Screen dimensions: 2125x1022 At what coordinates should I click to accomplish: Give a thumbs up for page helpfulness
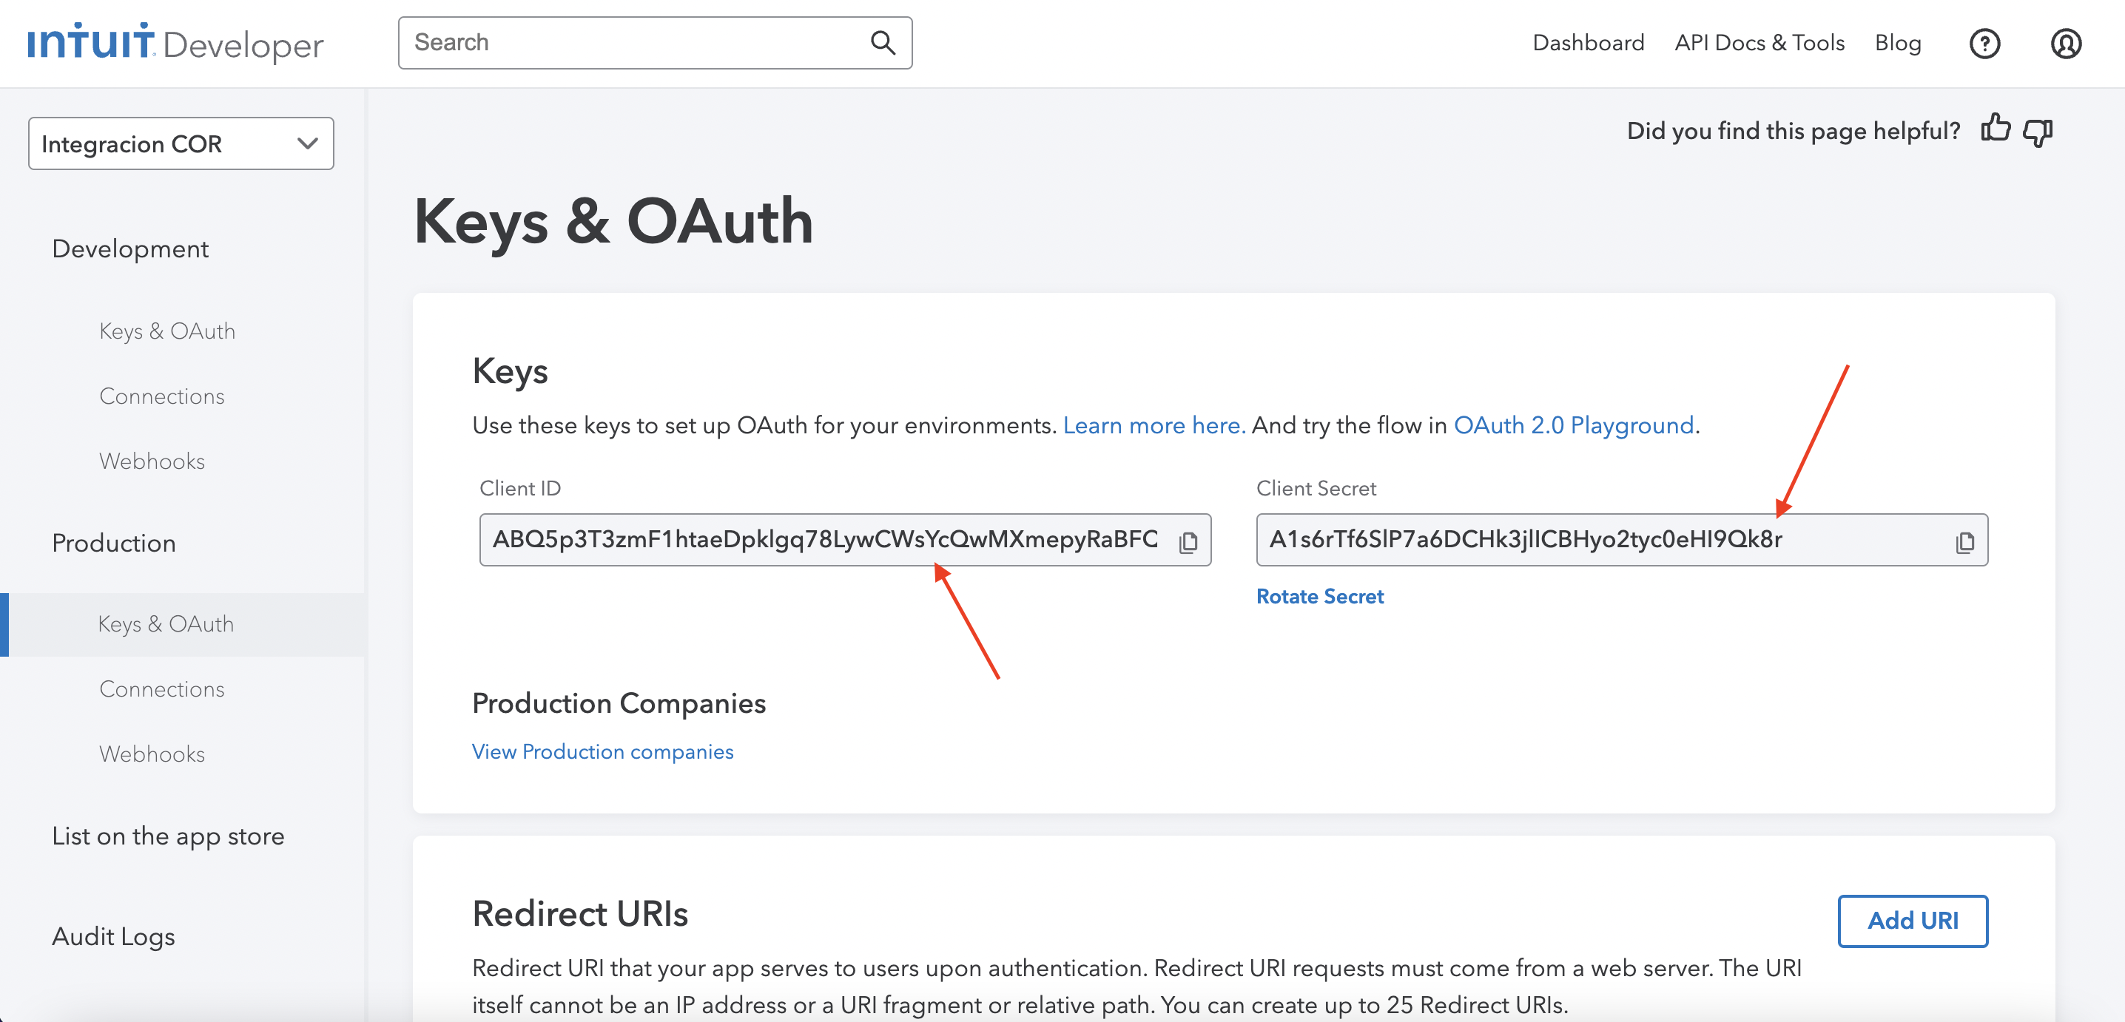click(x=1995, y=129)
